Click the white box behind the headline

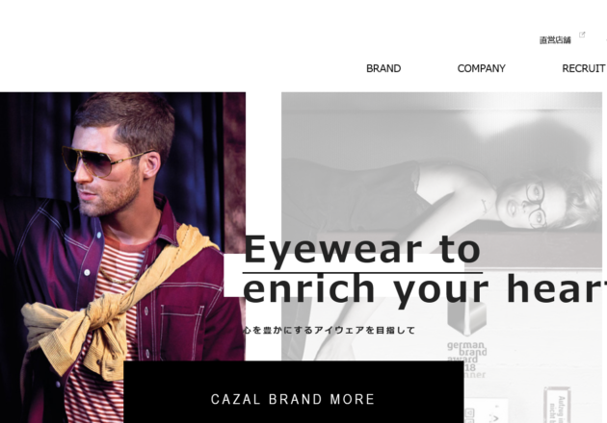(344, 275)
